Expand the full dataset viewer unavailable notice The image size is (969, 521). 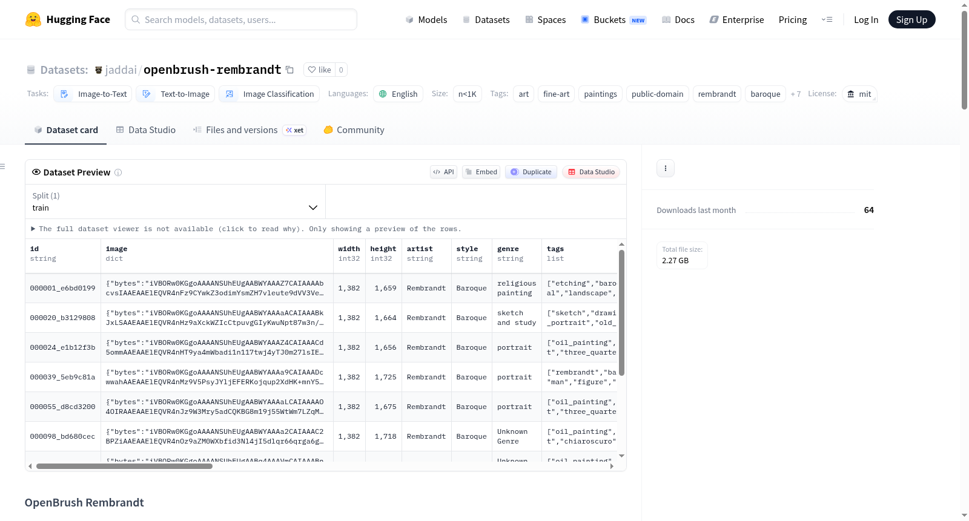tap(246, 229)
